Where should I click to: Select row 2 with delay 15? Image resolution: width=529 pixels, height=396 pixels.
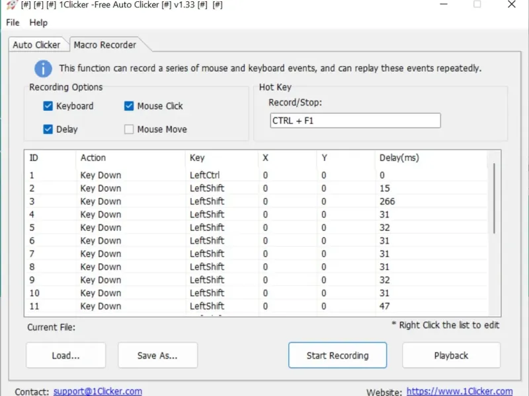tap(257, 188)
